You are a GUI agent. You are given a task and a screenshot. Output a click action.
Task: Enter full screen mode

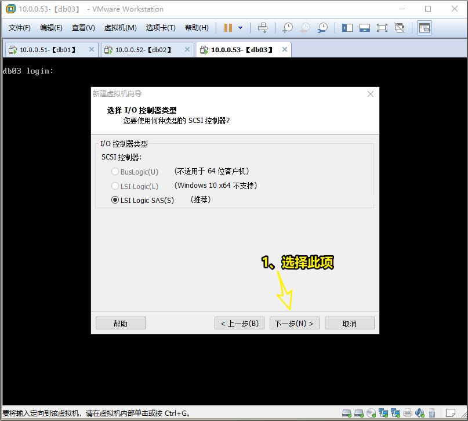point(382,28)
